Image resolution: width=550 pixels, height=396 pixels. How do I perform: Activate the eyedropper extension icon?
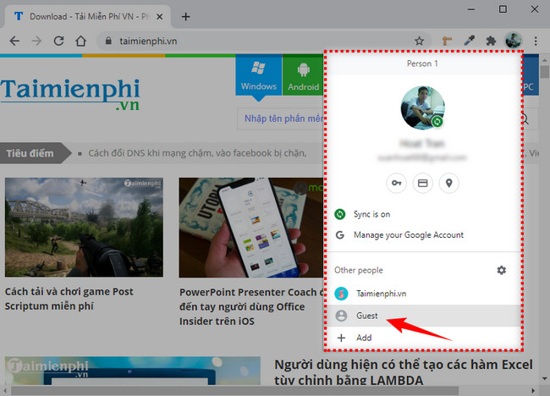coord(469,41)
